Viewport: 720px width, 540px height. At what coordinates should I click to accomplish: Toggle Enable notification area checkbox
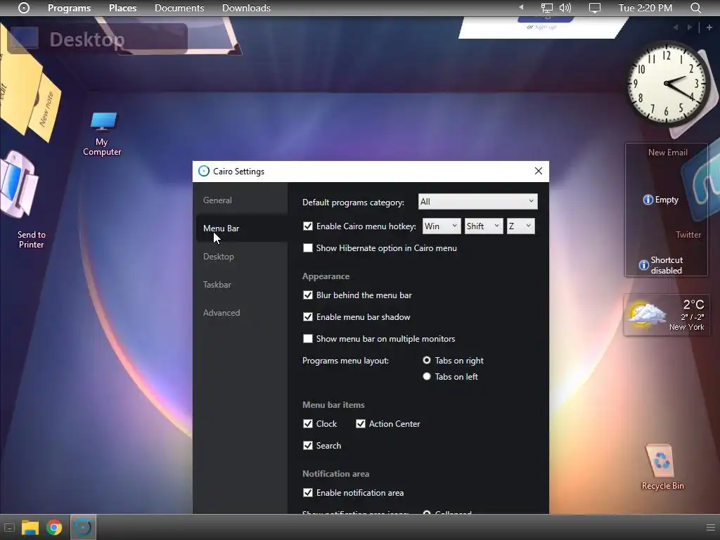tap(308, 493)
